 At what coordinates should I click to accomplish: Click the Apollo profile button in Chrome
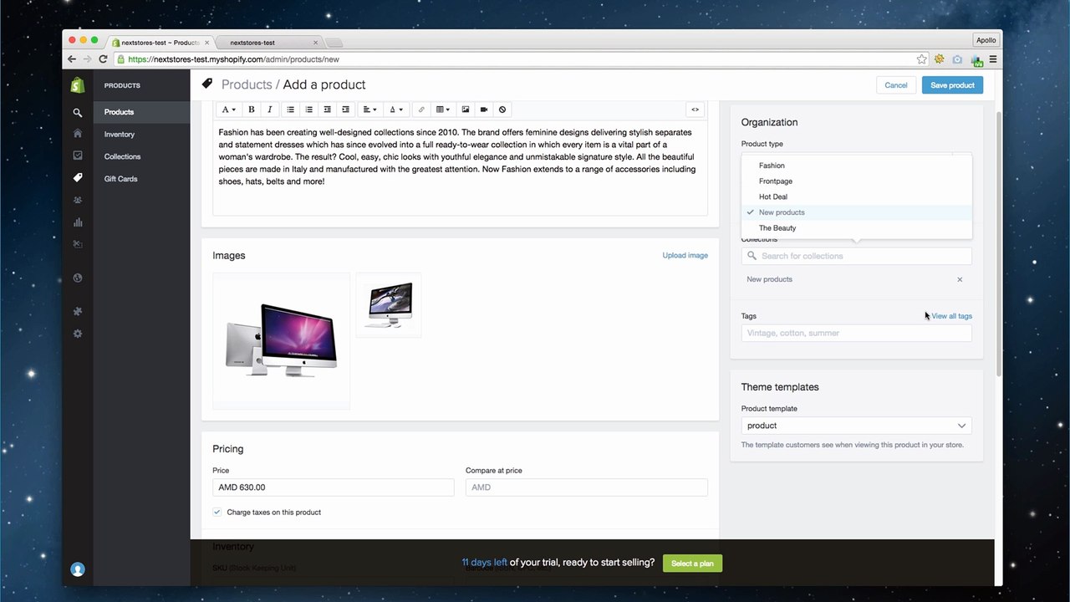tap(986, 40)
